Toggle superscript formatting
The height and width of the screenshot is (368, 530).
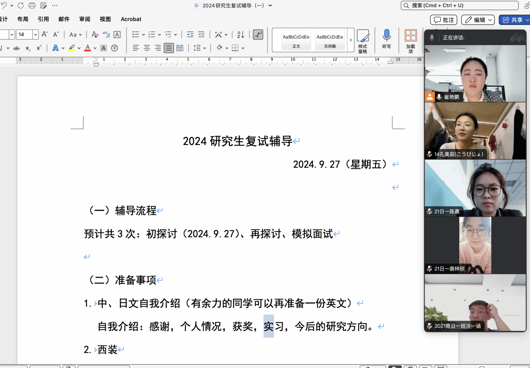[x=39, y=48]
